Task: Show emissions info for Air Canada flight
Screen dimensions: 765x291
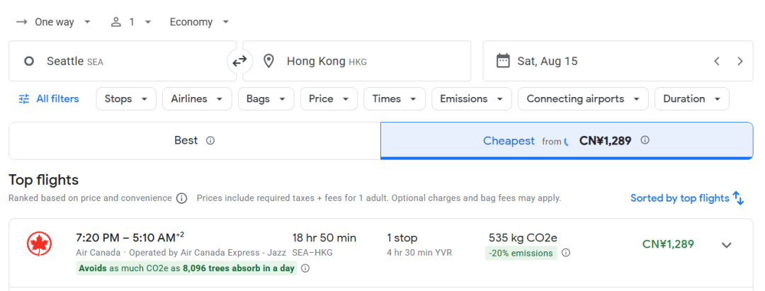Action: [566, 253]
